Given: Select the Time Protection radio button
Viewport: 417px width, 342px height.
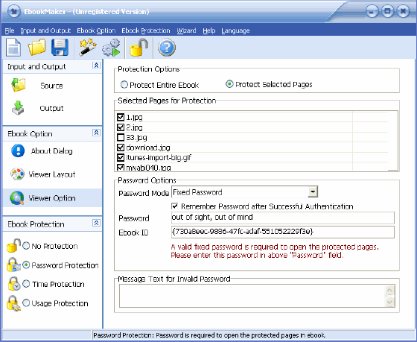Looking at the screenshot, I should pos(26,284).
